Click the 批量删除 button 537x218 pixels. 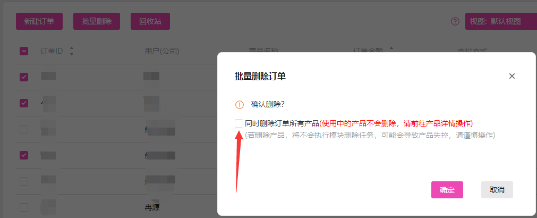coord(97,22)
